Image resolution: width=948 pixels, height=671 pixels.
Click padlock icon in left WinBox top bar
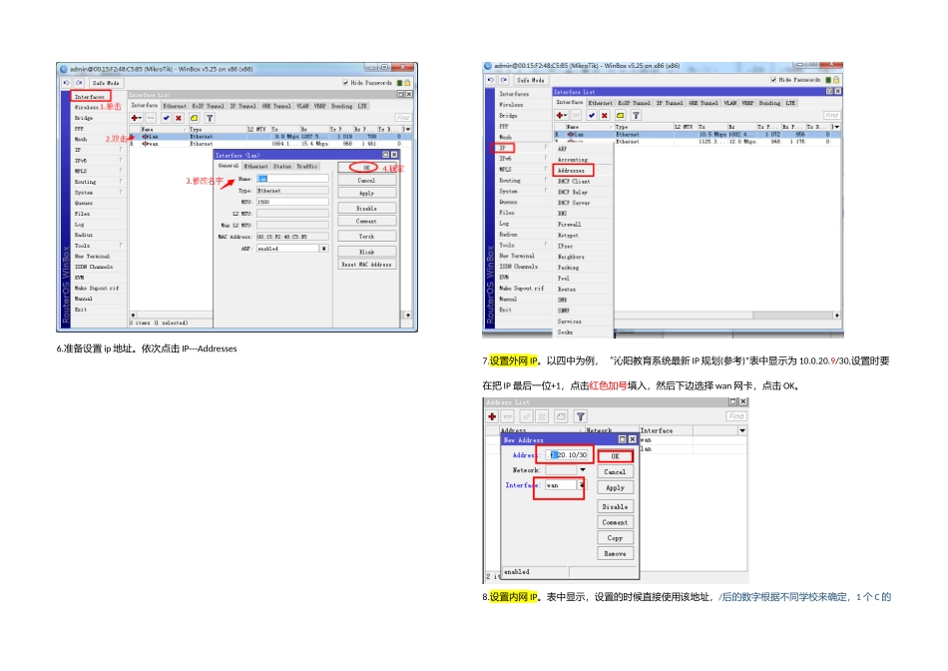(407, 83)
